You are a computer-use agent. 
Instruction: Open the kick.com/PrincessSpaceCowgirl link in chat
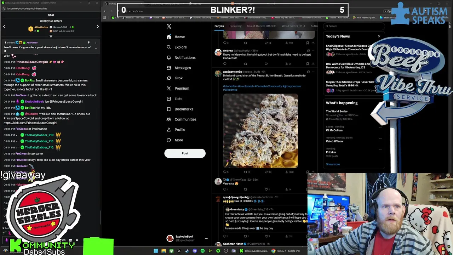[30, 123]
